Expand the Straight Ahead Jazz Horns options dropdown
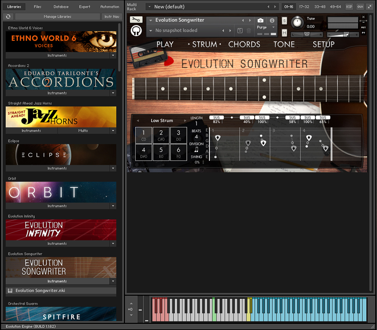 click(x=113, y=131)
